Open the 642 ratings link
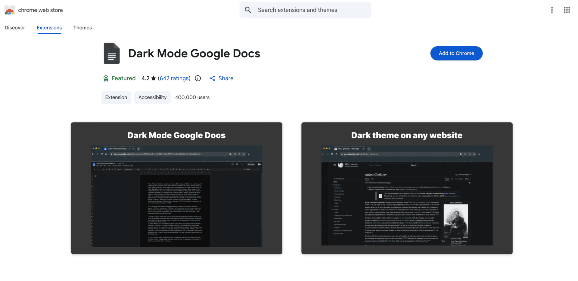Image resolution: width=578 pixels, height=281 pixels. click(174, 78)
